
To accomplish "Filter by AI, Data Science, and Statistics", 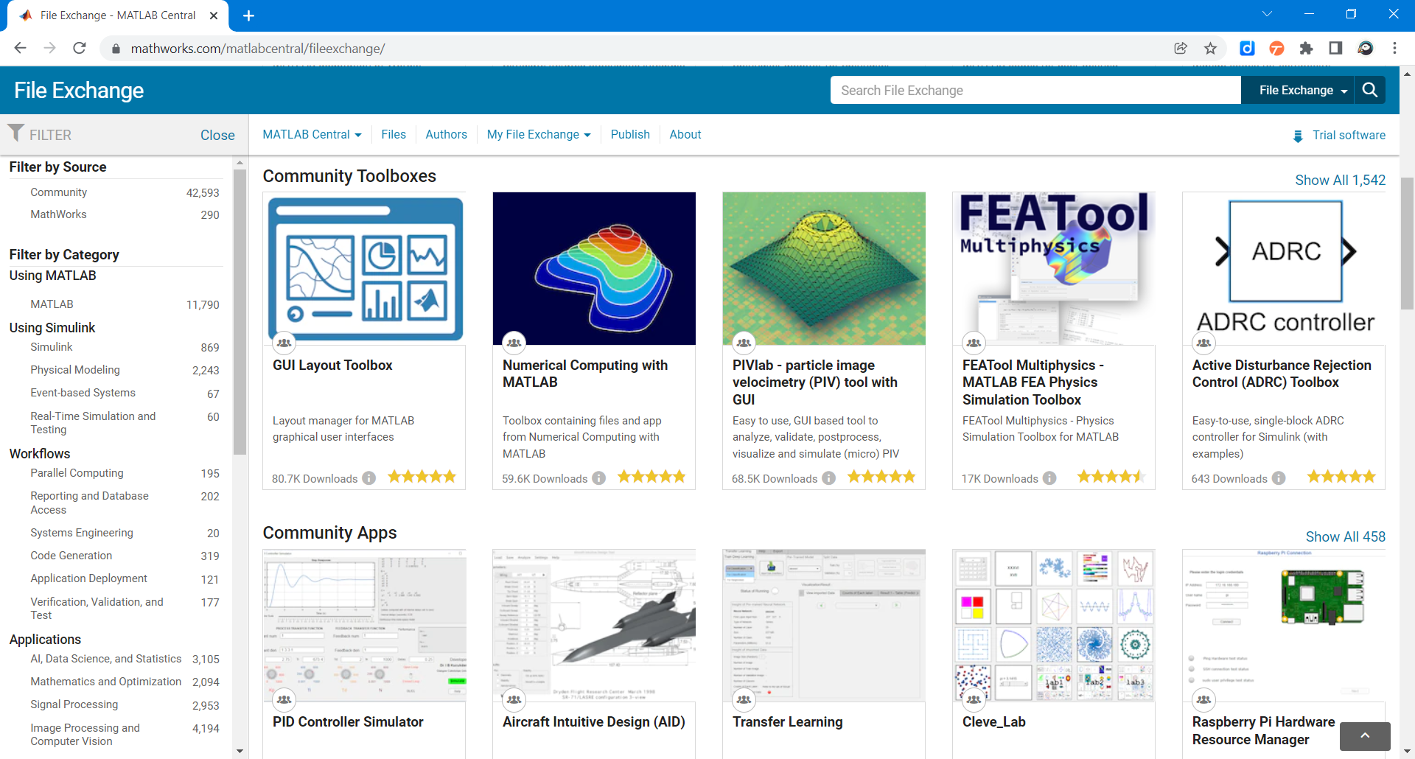I will tap(105, 658).
